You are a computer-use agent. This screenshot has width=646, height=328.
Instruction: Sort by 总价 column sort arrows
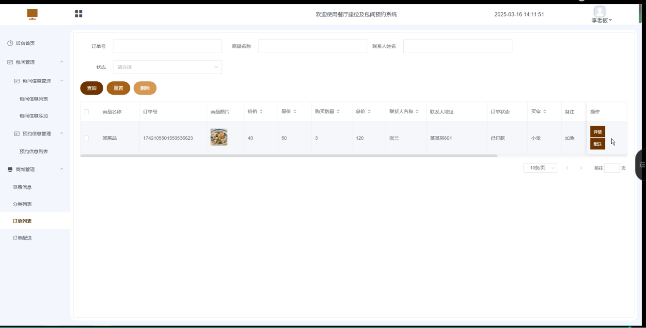[369, 112]
